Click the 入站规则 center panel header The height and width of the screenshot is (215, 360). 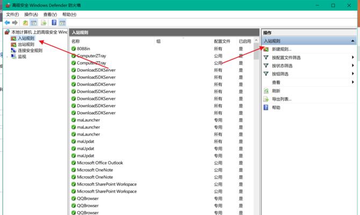(x=164, y=32)
